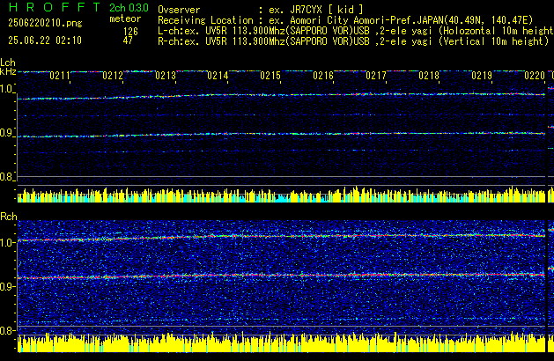Select the 0217 time marker
This screenshot has height=361, width=554.
tap(376, 76)
